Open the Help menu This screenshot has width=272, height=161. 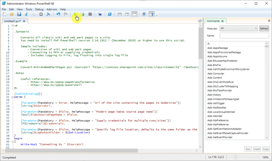point(63,9)
